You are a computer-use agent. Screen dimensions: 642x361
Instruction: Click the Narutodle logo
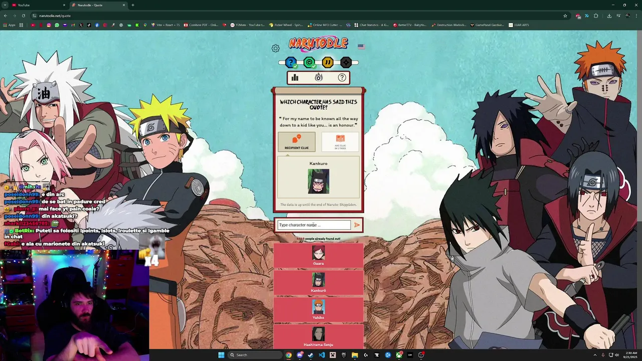(318, 44)
